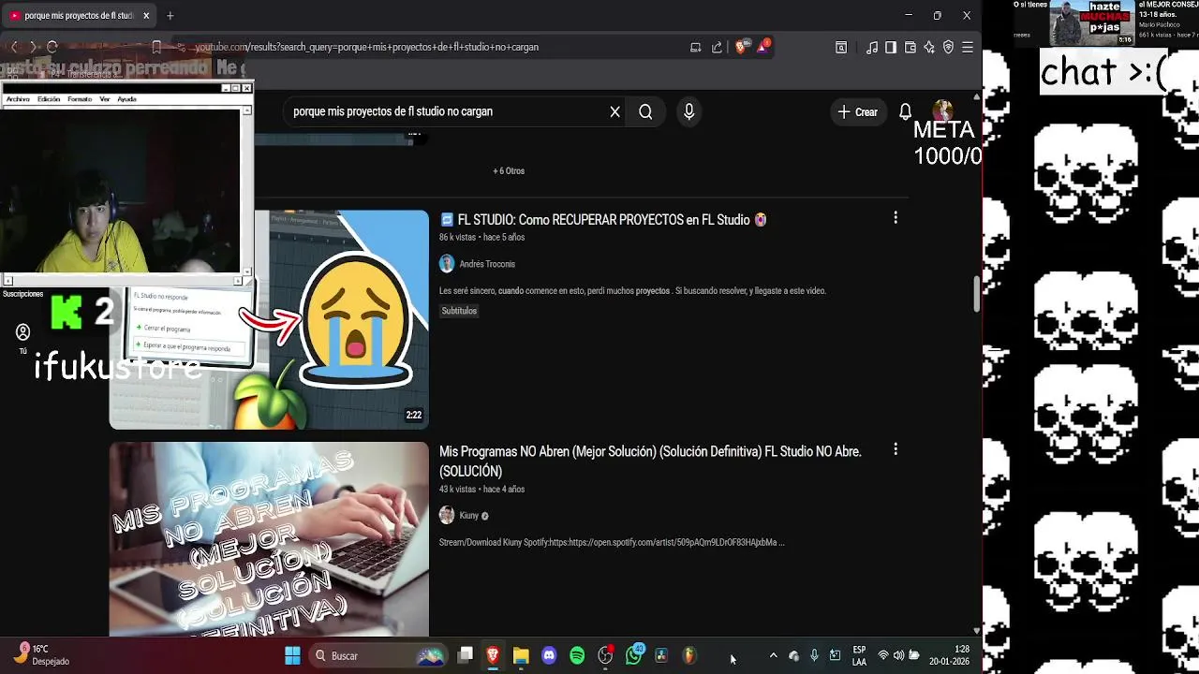Screen dimensions: 1199x674
Task: Go forward with the browser forward arrow
Action: click(33, 47)
